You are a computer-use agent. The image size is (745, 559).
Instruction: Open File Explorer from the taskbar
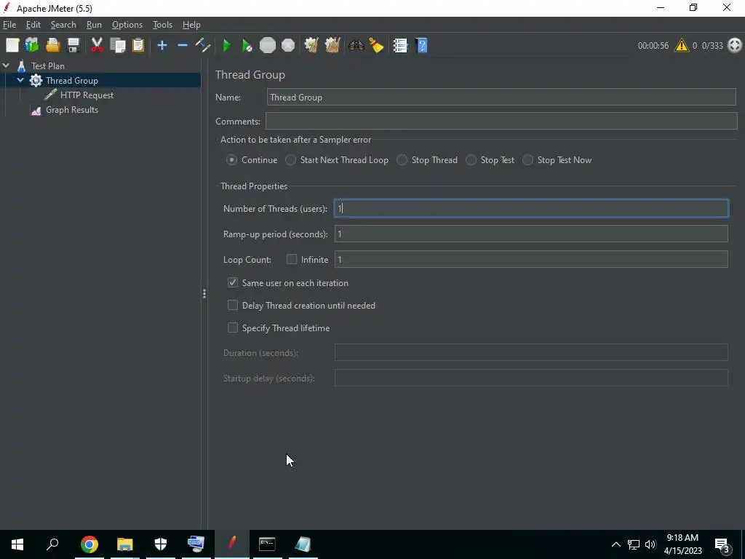(x=124, y=544)
